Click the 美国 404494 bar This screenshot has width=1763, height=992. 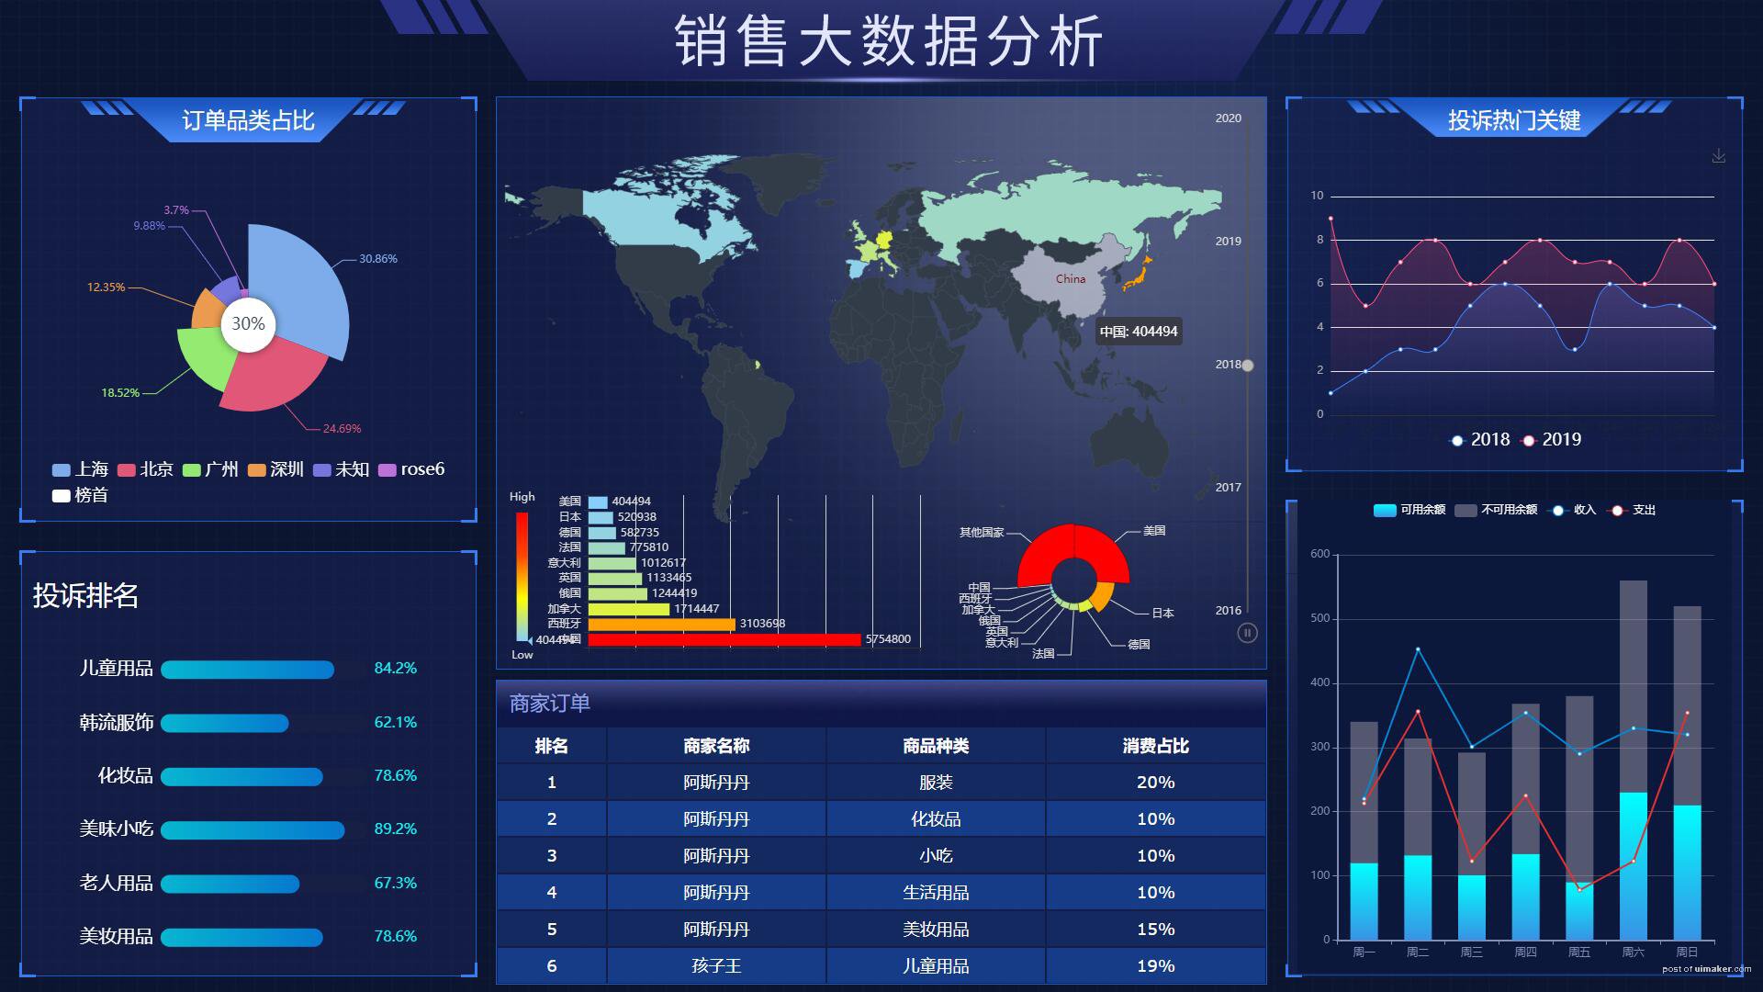pyautogui.click(x=598, y=502)
